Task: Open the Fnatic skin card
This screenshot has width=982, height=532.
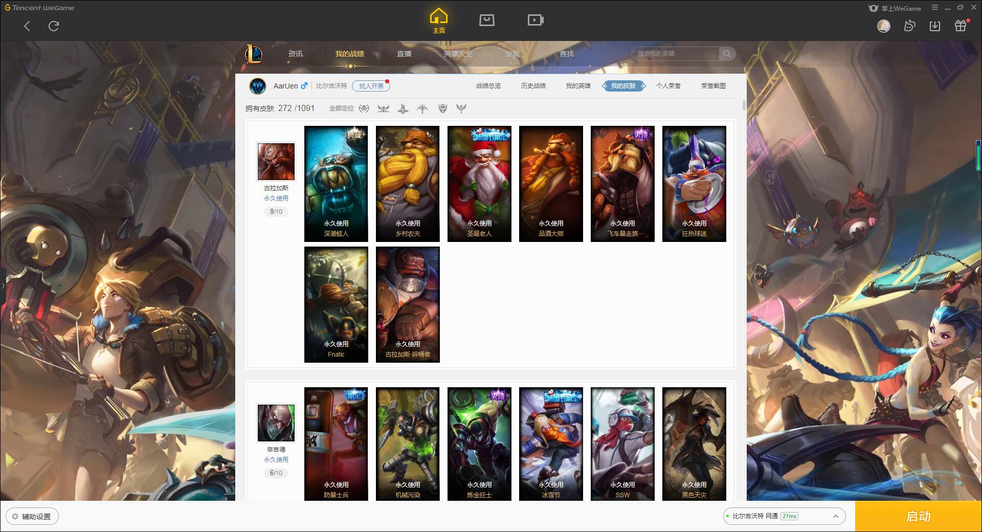Action: click(x=336, y=304)
